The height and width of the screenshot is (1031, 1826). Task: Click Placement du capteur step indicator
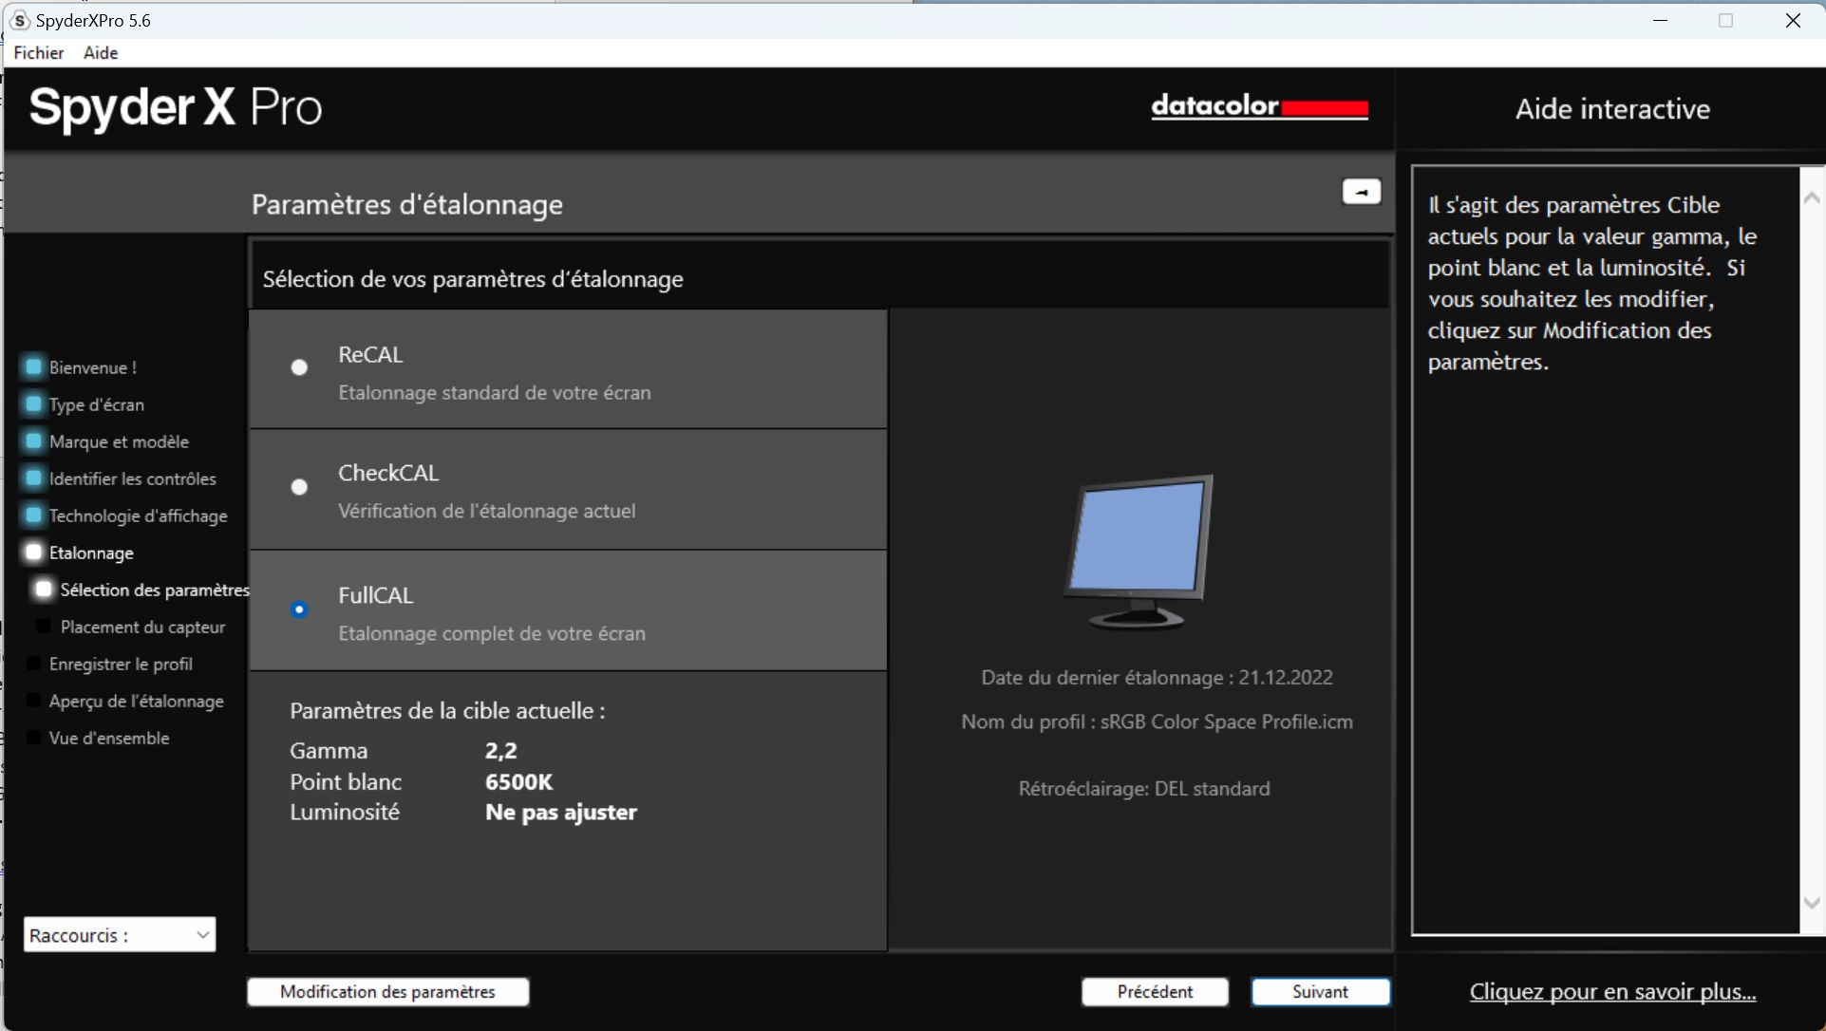[x=44, y=627]
